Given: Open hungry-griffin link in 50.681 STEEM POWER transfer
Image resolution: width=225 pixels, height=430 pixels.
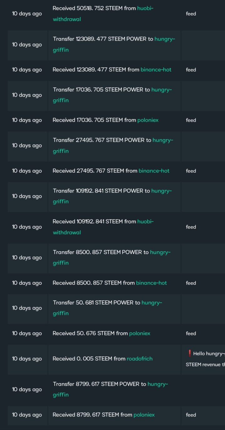Looking at the screenshot, I should 107,308.
